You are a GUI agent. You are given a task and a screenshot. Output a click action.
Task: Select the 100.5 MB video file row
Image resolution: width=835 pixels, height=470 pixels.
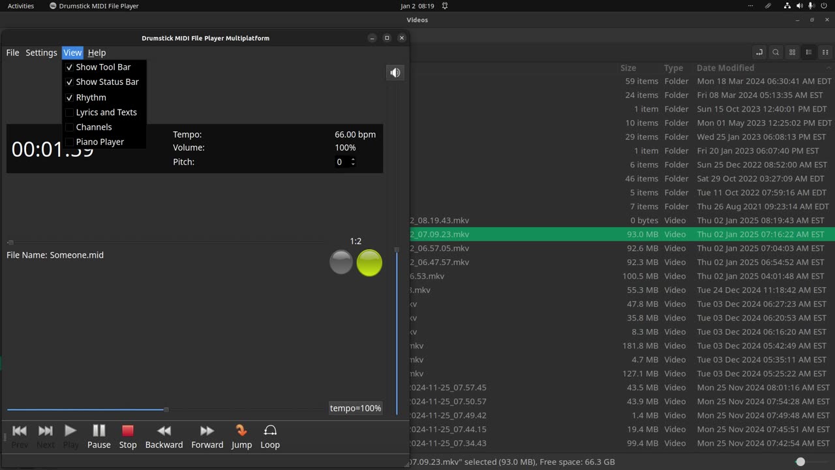point(622,275)
